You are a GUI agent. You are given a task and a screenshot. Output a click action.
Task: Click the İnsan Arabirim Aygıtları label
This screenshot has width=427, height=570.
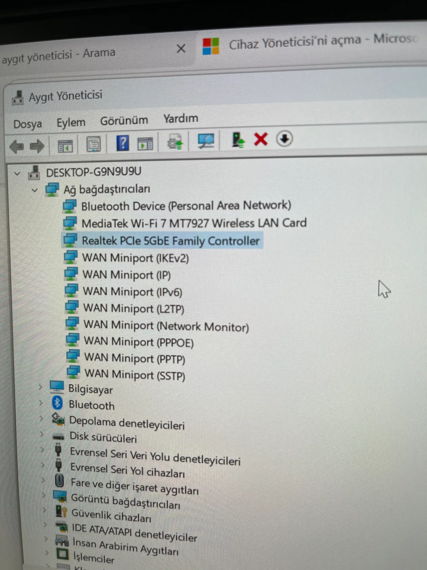pyautogui.click(x=126, y=547)
